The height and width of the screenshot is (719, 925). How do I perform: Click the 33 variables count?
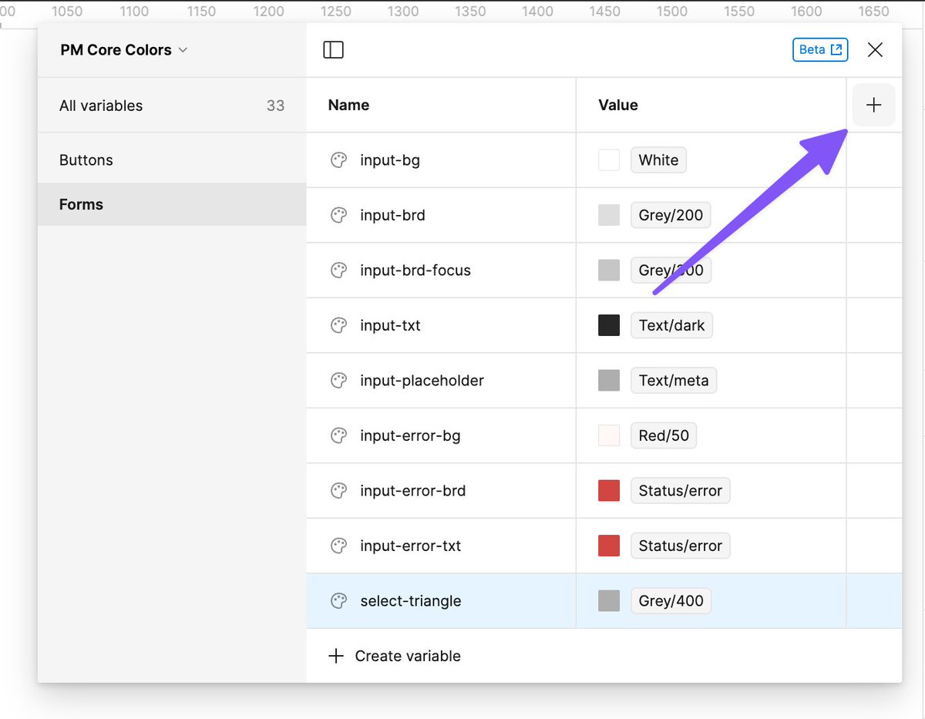click(275, 106)
